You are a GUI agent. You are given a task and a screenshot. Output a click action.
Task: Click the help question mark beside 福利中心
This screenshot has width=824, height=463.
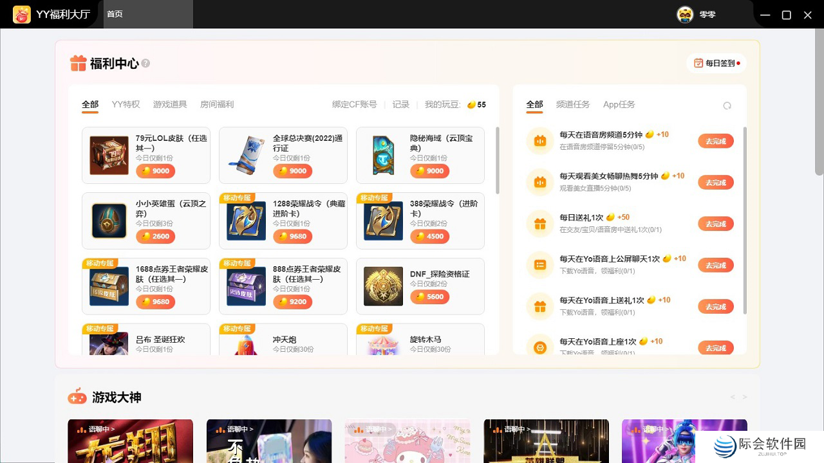pos(146,63)
